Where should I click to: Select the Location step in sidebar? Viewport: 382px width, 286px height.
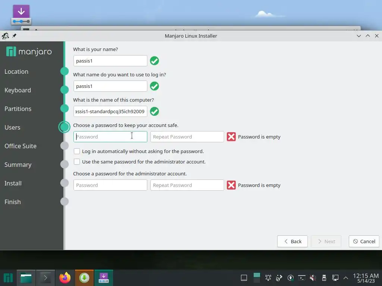click(x=16, y=71)
